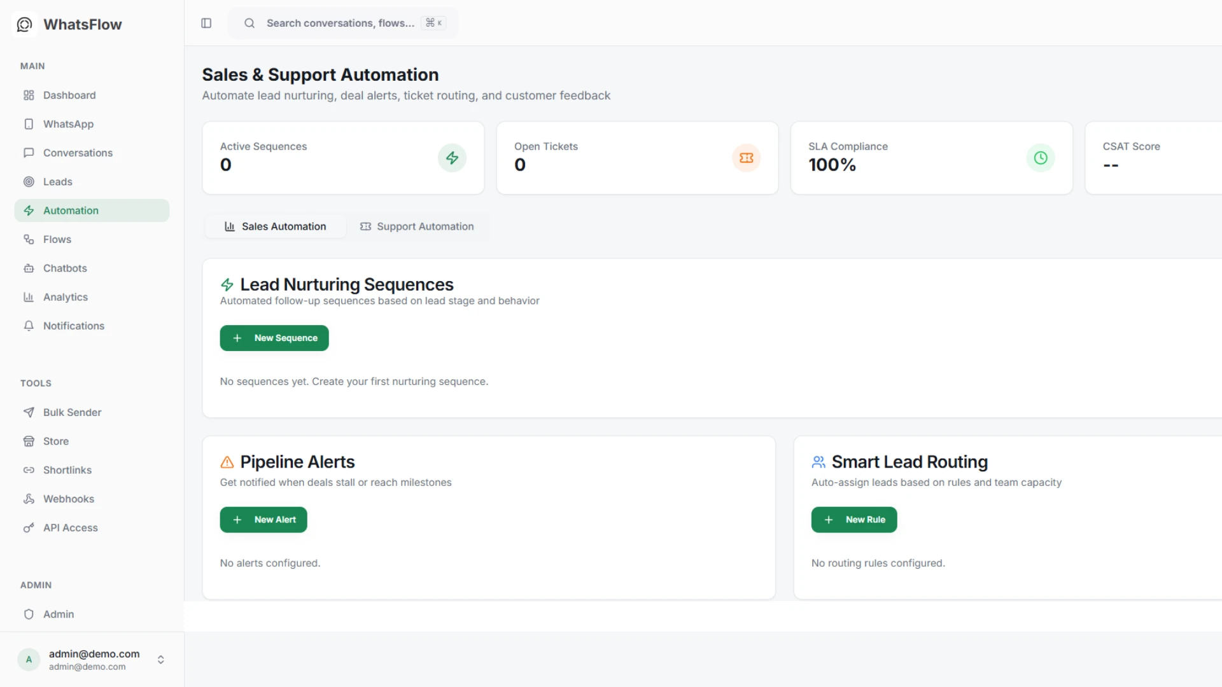The width and height of the screenshot is (1222, 687).
Task: Open the WhatsApp page in sidebar
Action: [x=92, y=124]
